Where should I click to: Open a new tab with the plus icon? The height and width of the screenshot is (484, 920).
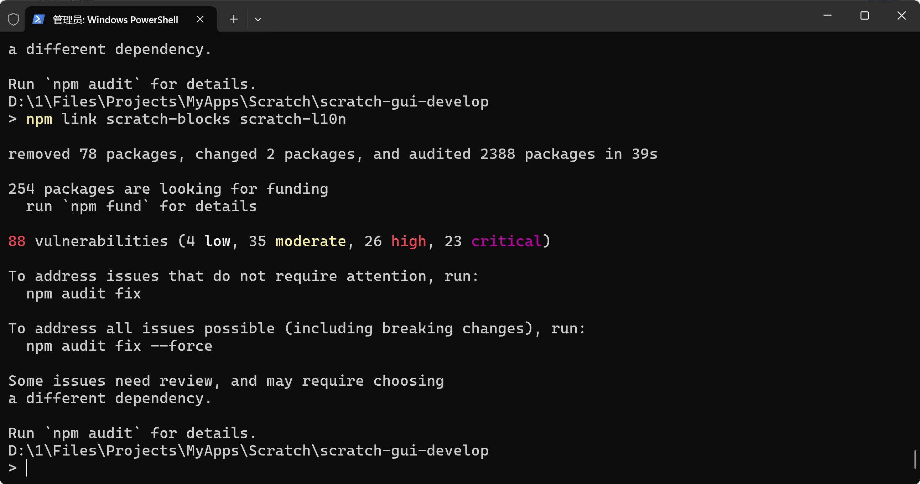tap(234, 19)
